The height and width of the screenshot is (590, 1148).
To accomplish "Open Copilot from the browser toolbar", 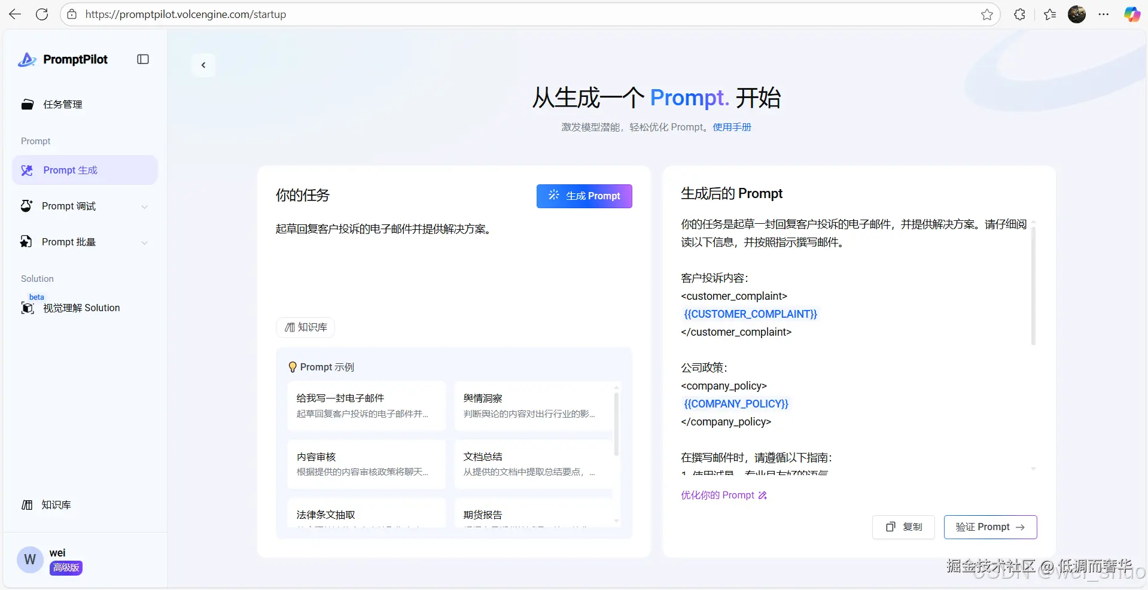I will point(1132,14).
